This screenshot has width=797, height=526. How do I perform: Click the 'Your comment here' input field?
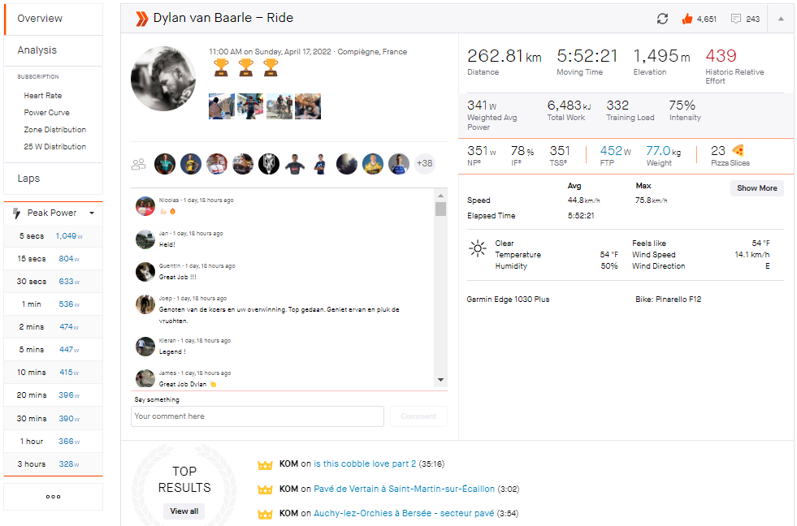[257, 416]
